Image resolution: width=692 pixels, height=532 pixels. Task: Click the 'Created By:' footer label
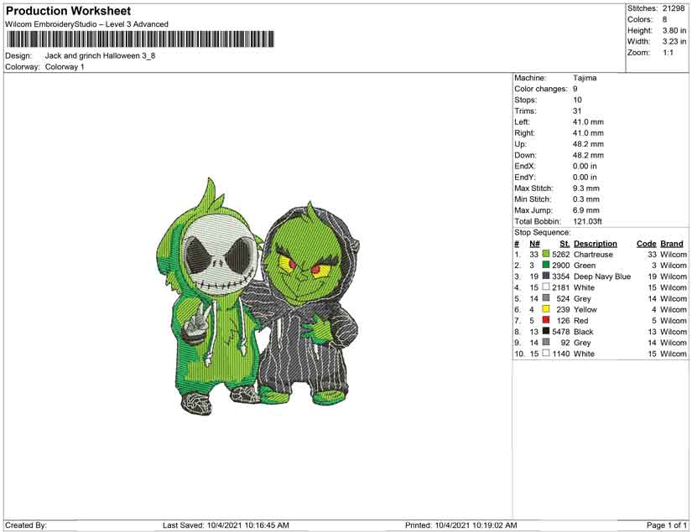pyautogui.click(x=26, y=525)
